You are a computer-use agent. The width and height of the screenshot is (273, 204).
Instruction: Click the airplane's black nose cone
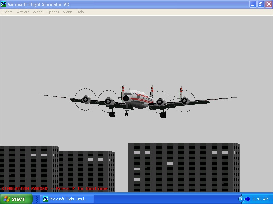coord(126,98)
